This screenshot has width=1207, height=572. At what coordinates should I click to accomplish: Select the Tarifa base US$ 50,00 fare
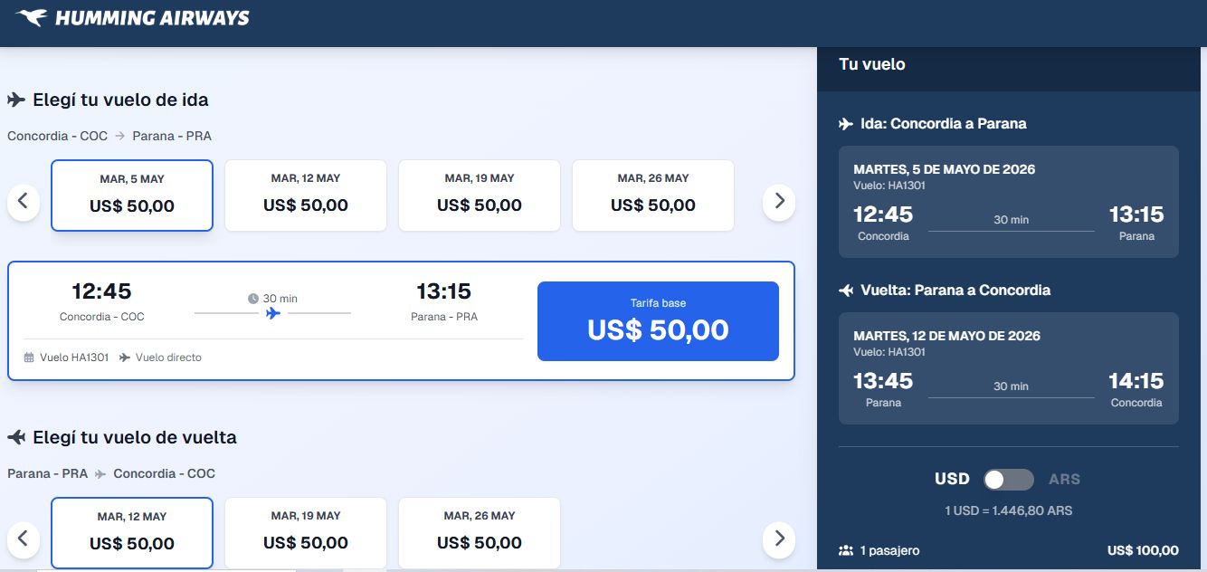658,321
